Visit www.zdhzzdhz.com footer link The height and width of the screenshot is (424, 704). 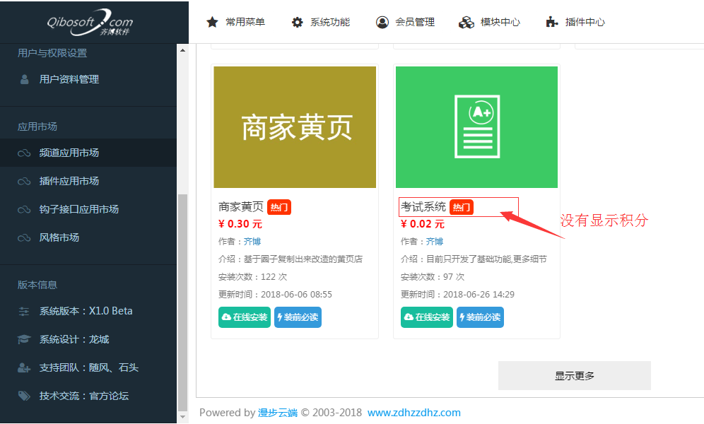pyautogui.click(x=414, y=413)
